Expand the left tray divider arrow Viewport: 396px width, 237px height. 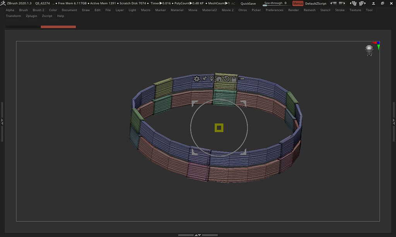[2, 122]
